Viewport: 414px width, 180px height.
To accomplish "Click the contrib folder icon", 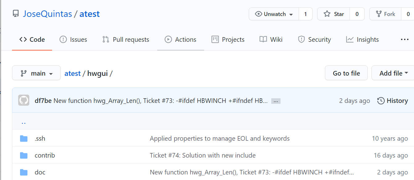I will (24, 155).
